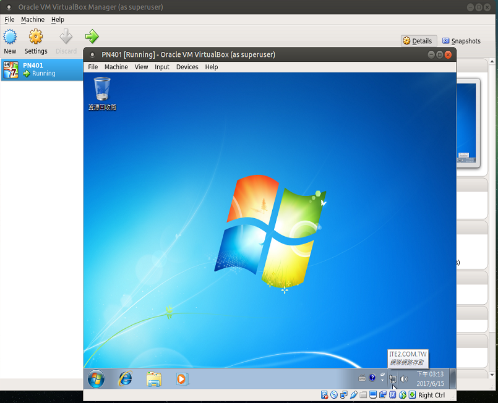498x403 pixels.
Task: Close the PN401 VM window
Action: 448,54
